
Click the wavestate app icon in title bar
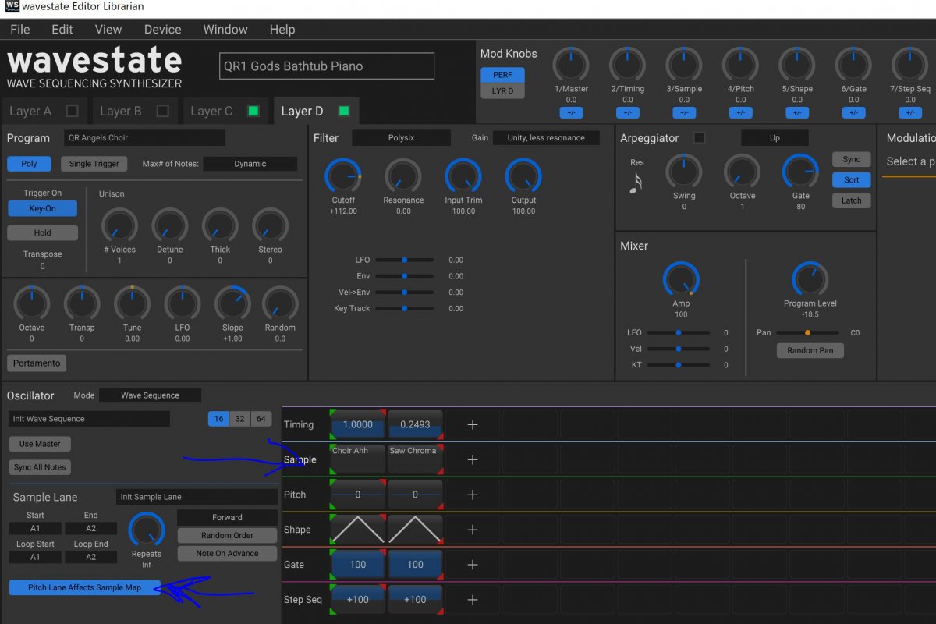click(x=12, y=8)
